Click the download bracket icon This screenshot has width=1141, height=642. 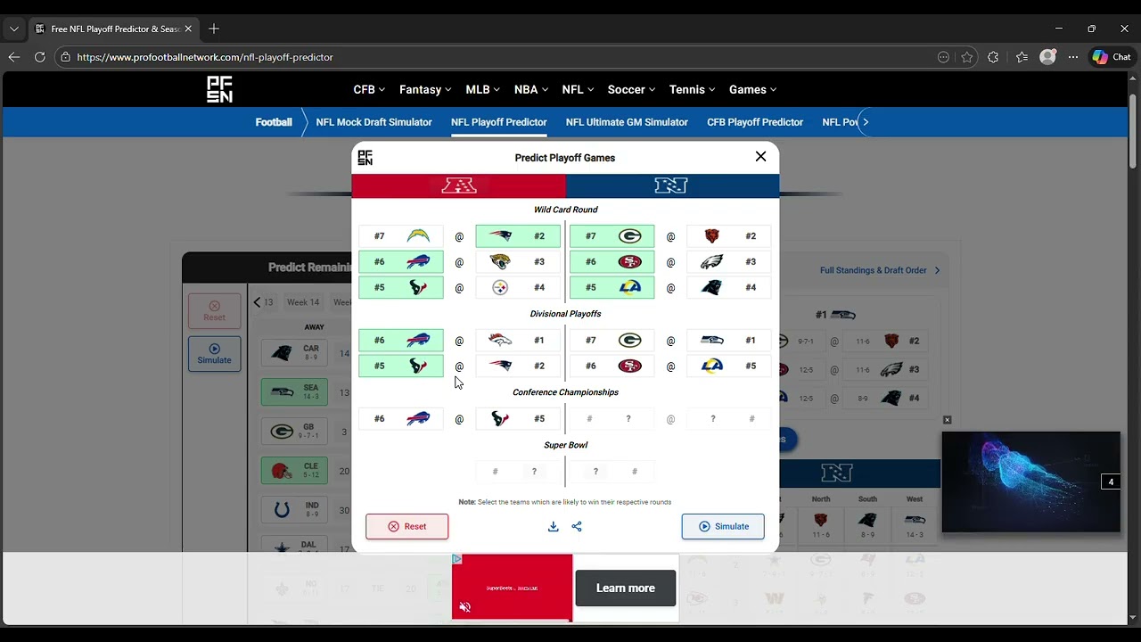coord(553,526)
